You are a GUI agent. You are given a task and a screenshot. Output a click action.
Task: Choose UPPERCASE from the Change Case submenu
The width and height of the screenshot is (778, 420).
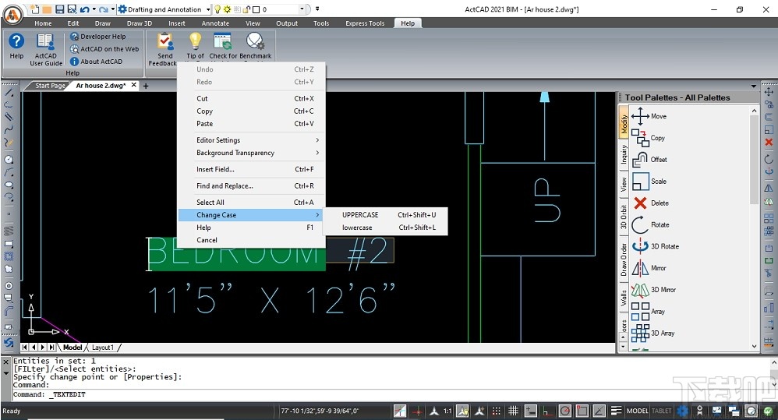pos(360,215)
